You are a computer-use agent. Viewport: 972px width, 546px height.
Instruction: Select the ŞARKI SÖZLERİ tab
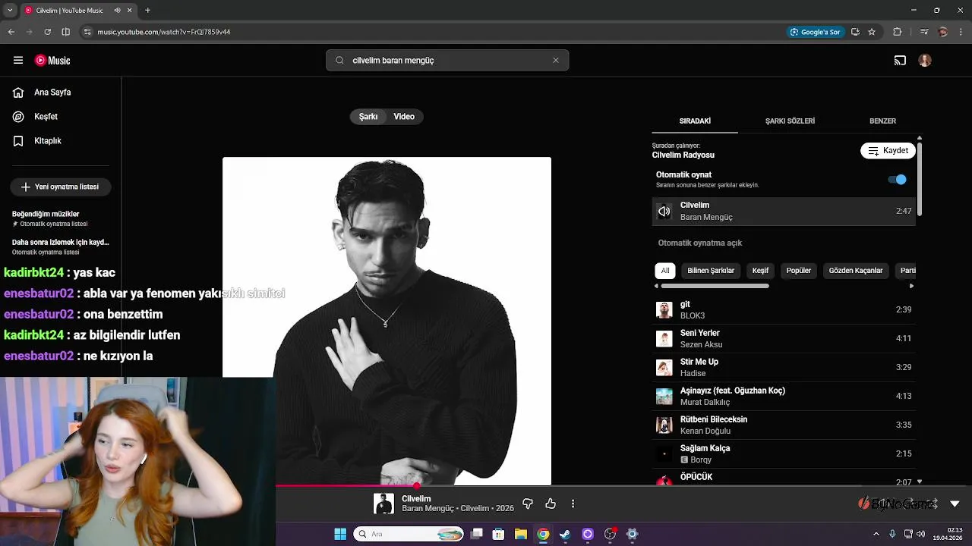790,121
